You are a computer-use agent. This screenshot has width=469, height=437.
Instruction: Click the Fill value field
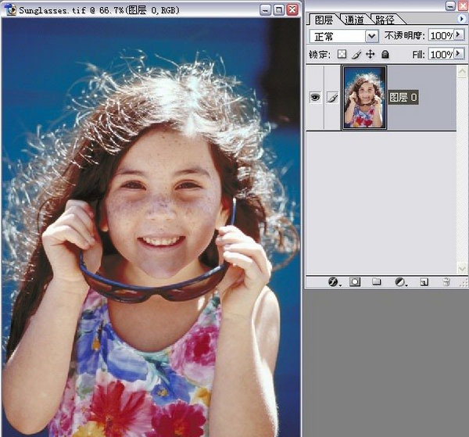pyautogui.click(x=441, y=54)
